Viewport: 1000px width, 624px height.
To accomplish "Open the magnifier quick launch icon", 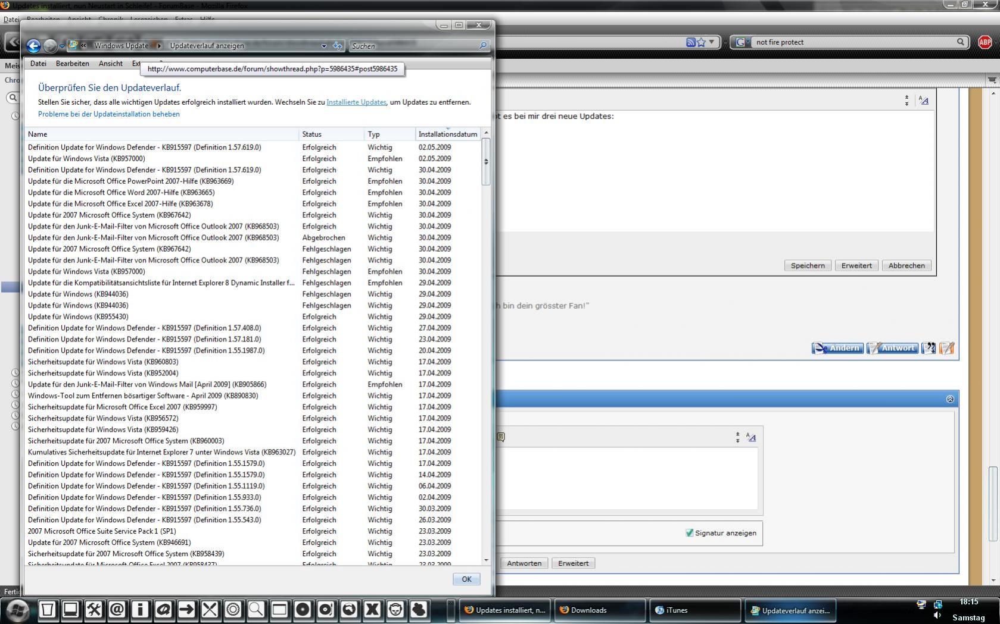I will point(256,609).
